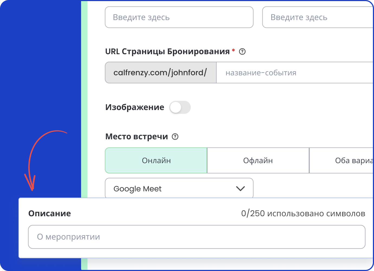Click the URL Страницы Бронирования label
374x271 pixels.
pos(167,51)
